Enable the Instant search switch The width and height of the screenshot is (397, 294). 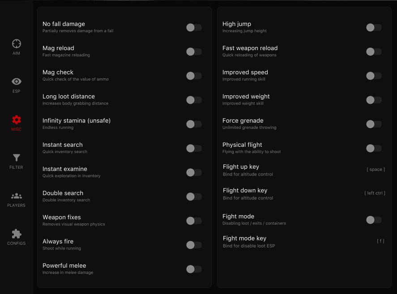click(x=194, y=148)
